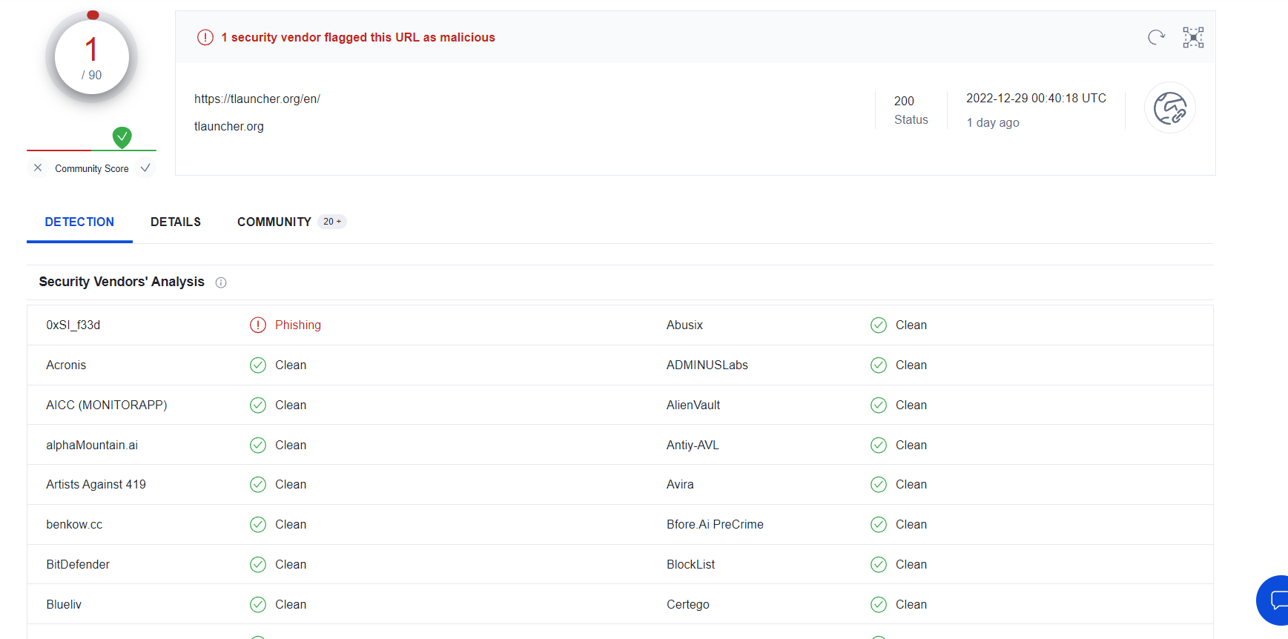Viewport: 1288px width, 639px height.
Task: Click the Artists Against 419 vendor name
Action: tap(96, 485)
